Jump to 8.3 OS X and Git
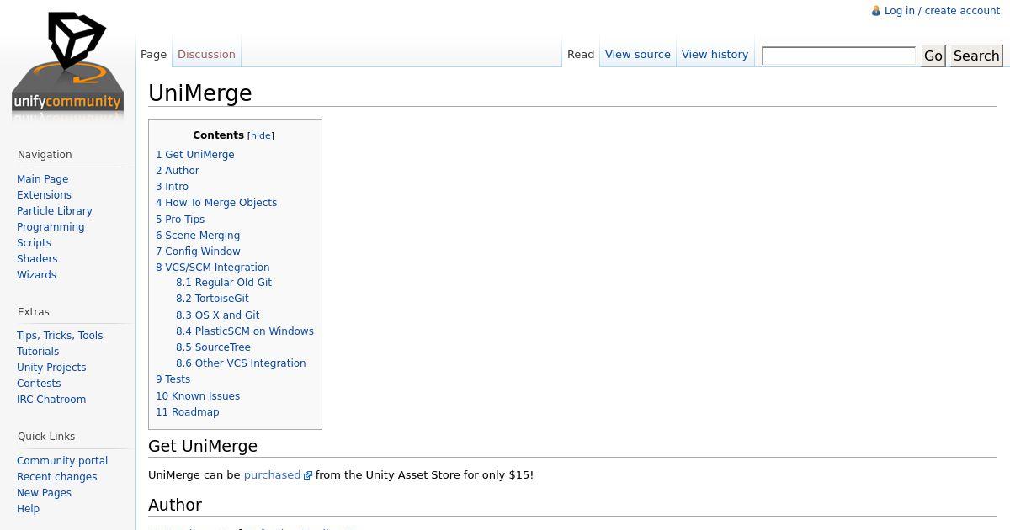Image resolution: width=1010 pixels, height=530 pixels. coord(217,315)
